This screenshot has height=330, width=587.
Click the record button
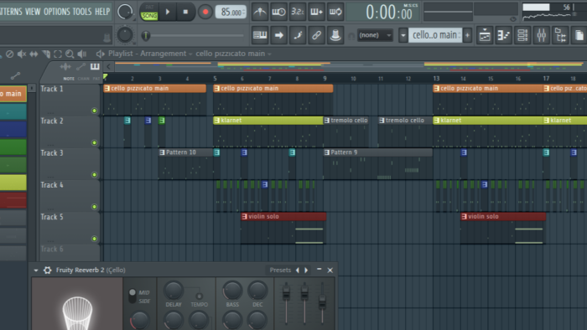click(205, 12)
